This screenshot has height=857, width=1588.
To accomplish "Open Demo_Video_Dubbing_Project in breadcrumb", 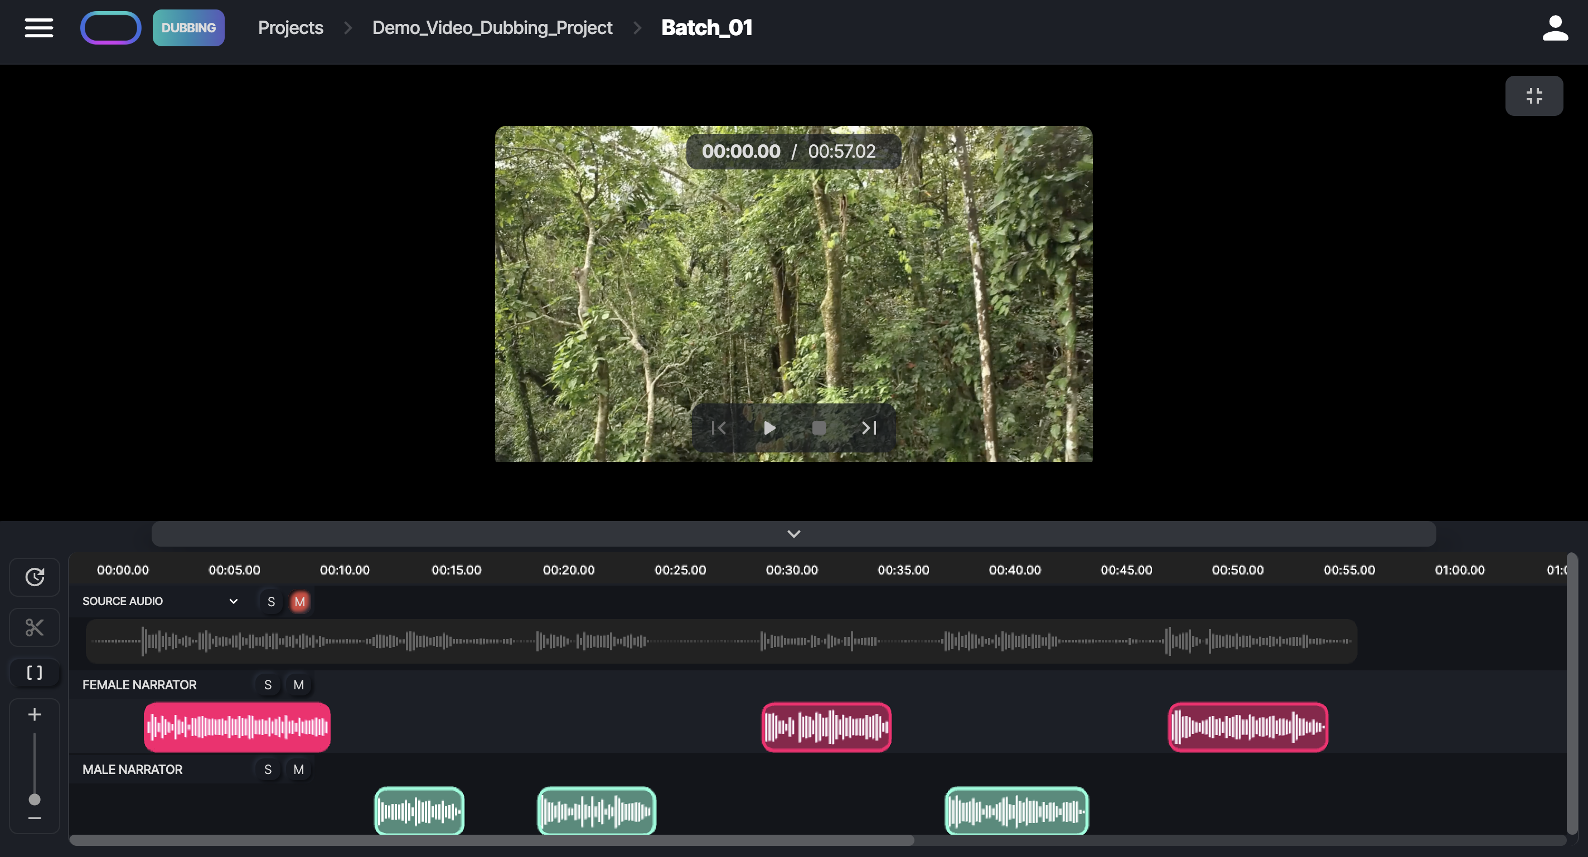I will 491,27.
